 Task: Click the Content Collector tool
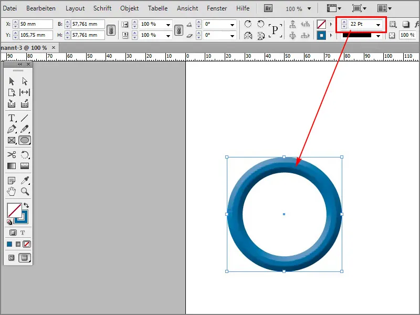[x=12, y=103]
